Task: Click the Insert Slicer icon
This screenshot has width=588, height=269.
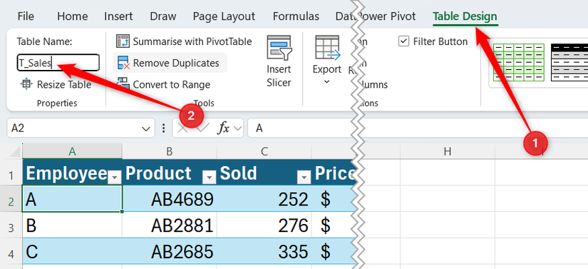Action: click(x=279, y=48)
